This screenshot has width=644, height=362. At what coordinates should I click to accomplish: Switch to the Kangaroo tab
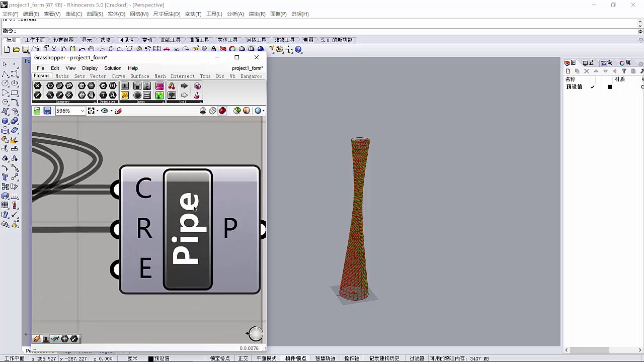[251, 76]
